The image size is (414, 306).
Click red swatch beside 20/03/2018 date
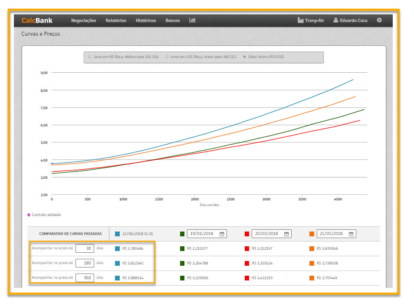pyautogui.click(x=247, y=234)
